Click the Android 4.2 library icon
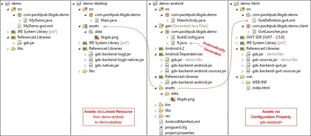311x136 pixels. [161, 48]
